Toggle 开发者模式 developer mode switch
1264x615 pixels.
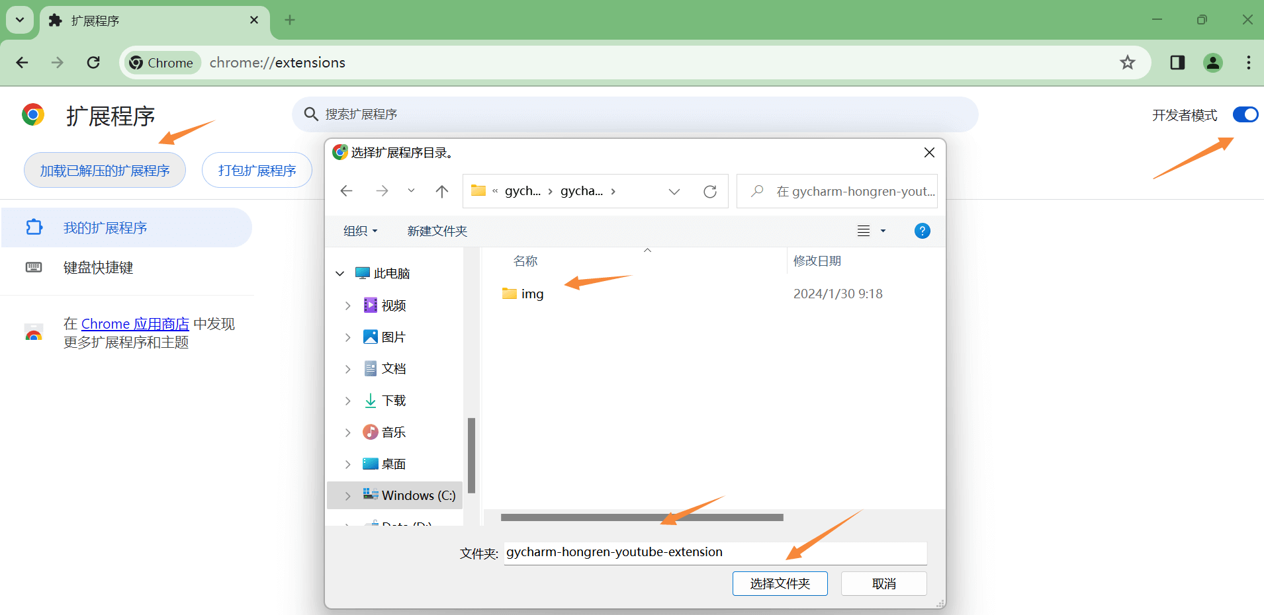[x=1245, y=114]
